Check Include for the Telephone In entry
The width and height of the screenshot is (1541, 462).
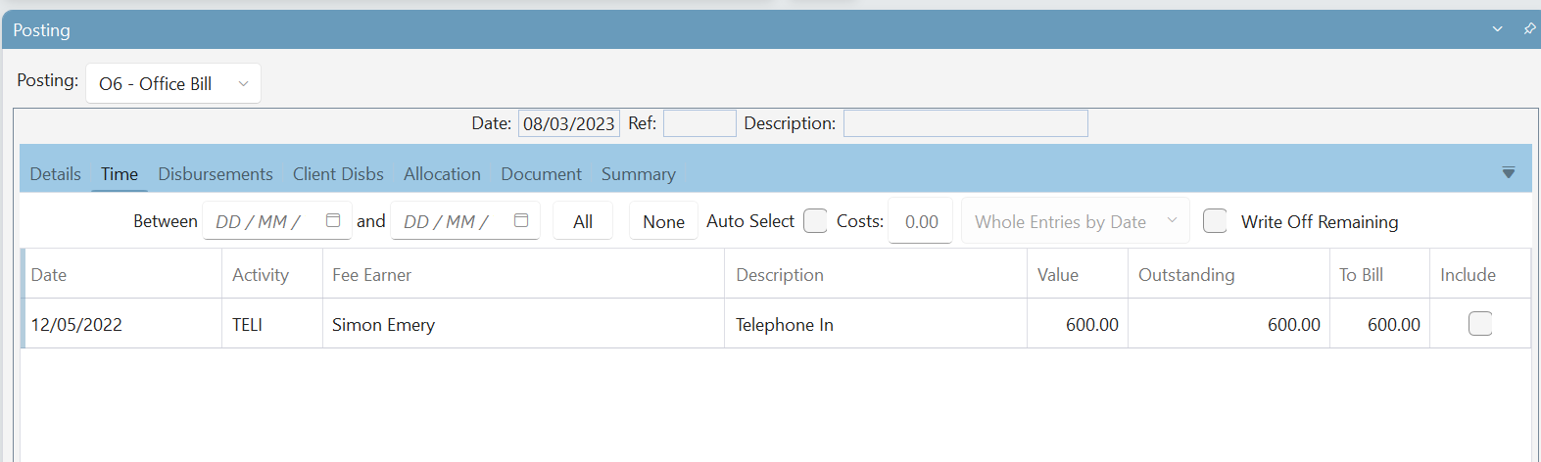coord(1480,324)
